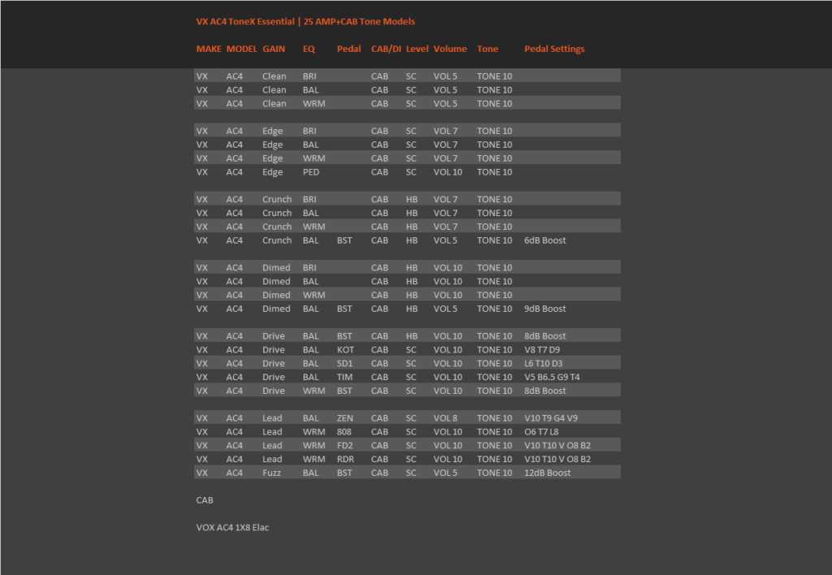This screenshot has width=832, height=575.
Task: Click the MAKE column header
Action: pyautogui.click(x=209, y=49)
